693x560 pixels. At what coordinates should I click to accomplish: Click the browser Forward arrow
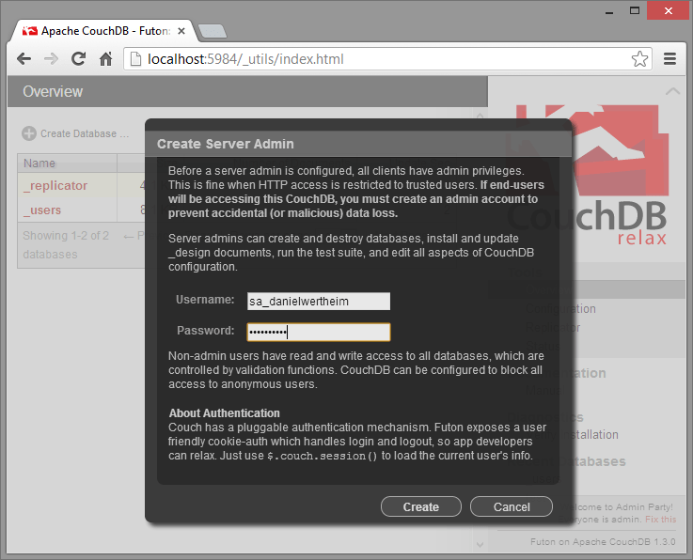click(x=52, y=59)
